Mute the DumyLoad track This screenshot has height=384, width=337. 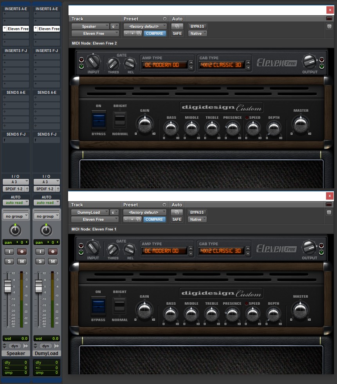pyautogui.click(x=53, y=261)
